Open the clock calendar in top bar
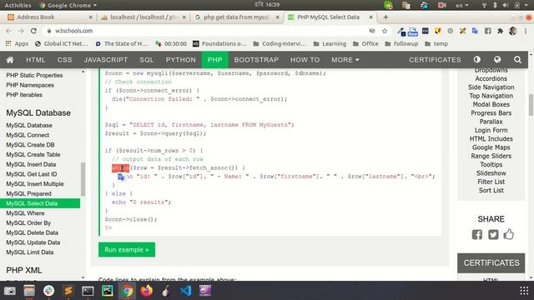 click(267, 5)
